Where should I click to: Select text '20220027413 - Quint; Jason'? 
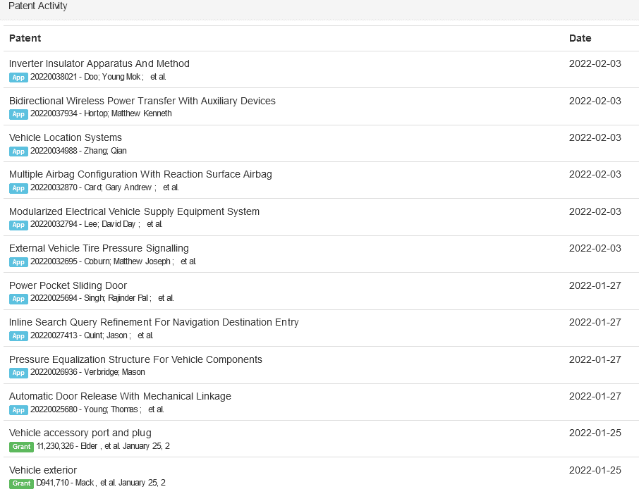tap(79, 335)
